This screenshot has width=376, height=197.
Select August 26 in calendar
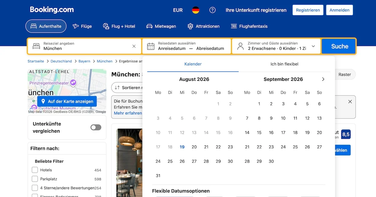pyautogui.click(x=182, y=161)
